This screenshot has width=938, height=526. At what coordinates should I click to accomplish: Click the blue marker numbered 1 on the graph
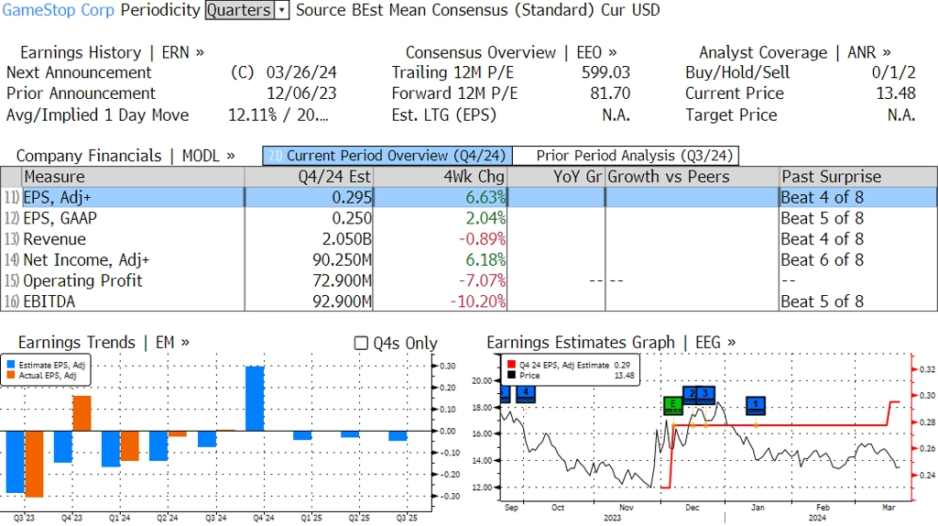click(x=756, y=405)
